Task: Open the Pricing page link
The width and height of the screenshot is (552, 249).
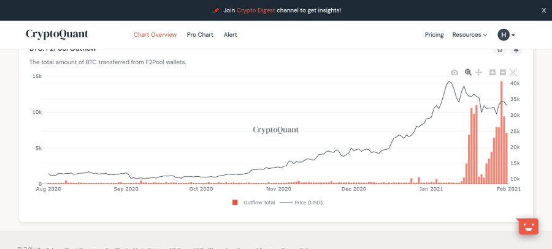Action: [x=434, y=35]
